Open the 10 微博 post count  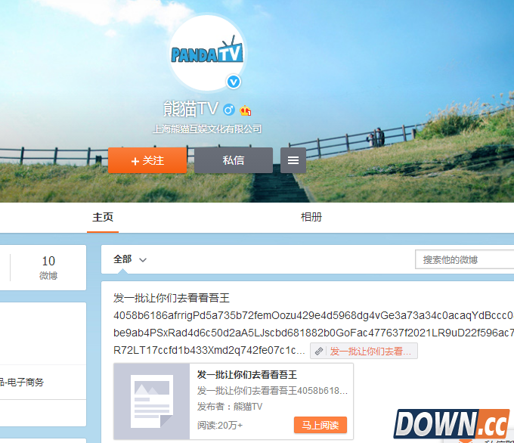[x=48, y=268]
